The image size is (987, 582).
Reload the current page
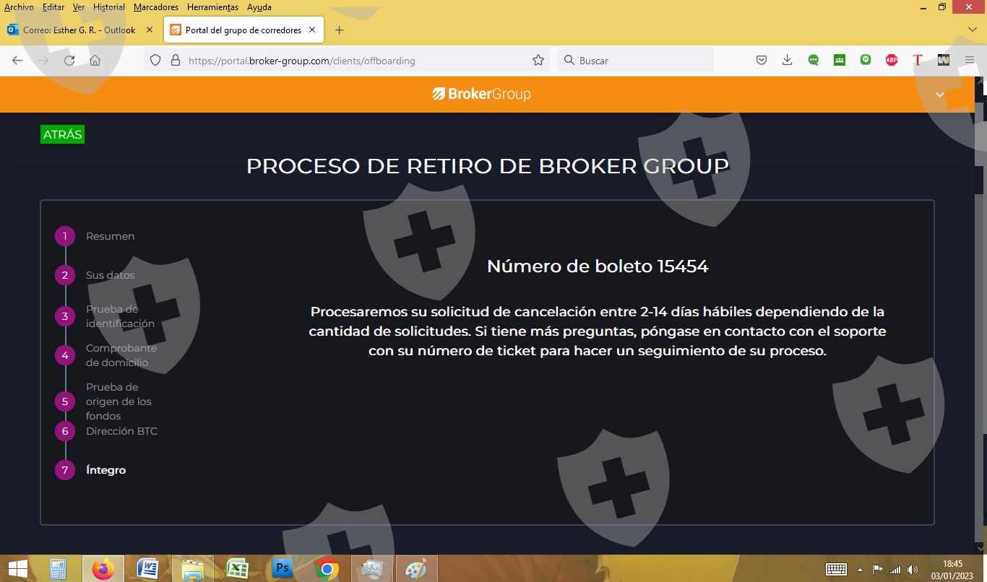[x=69, y=61]
